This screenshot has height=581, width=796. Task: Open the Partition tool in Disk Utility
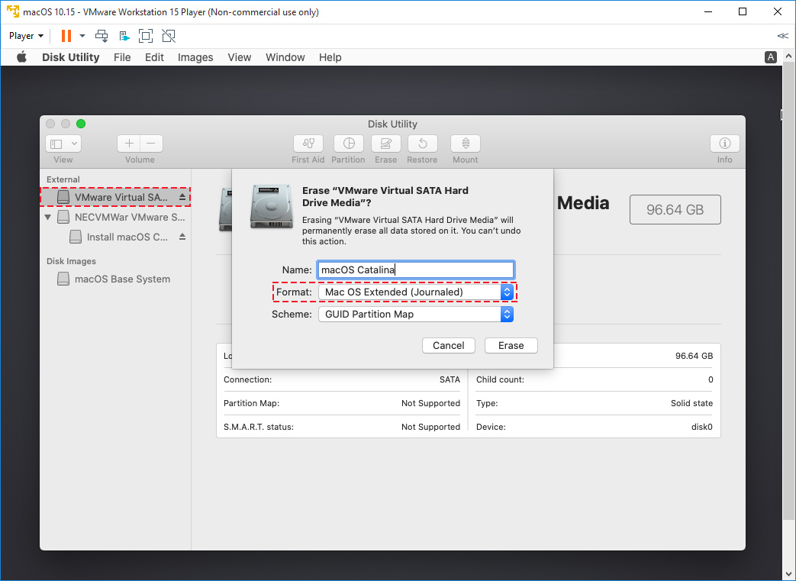click(348, 147)
